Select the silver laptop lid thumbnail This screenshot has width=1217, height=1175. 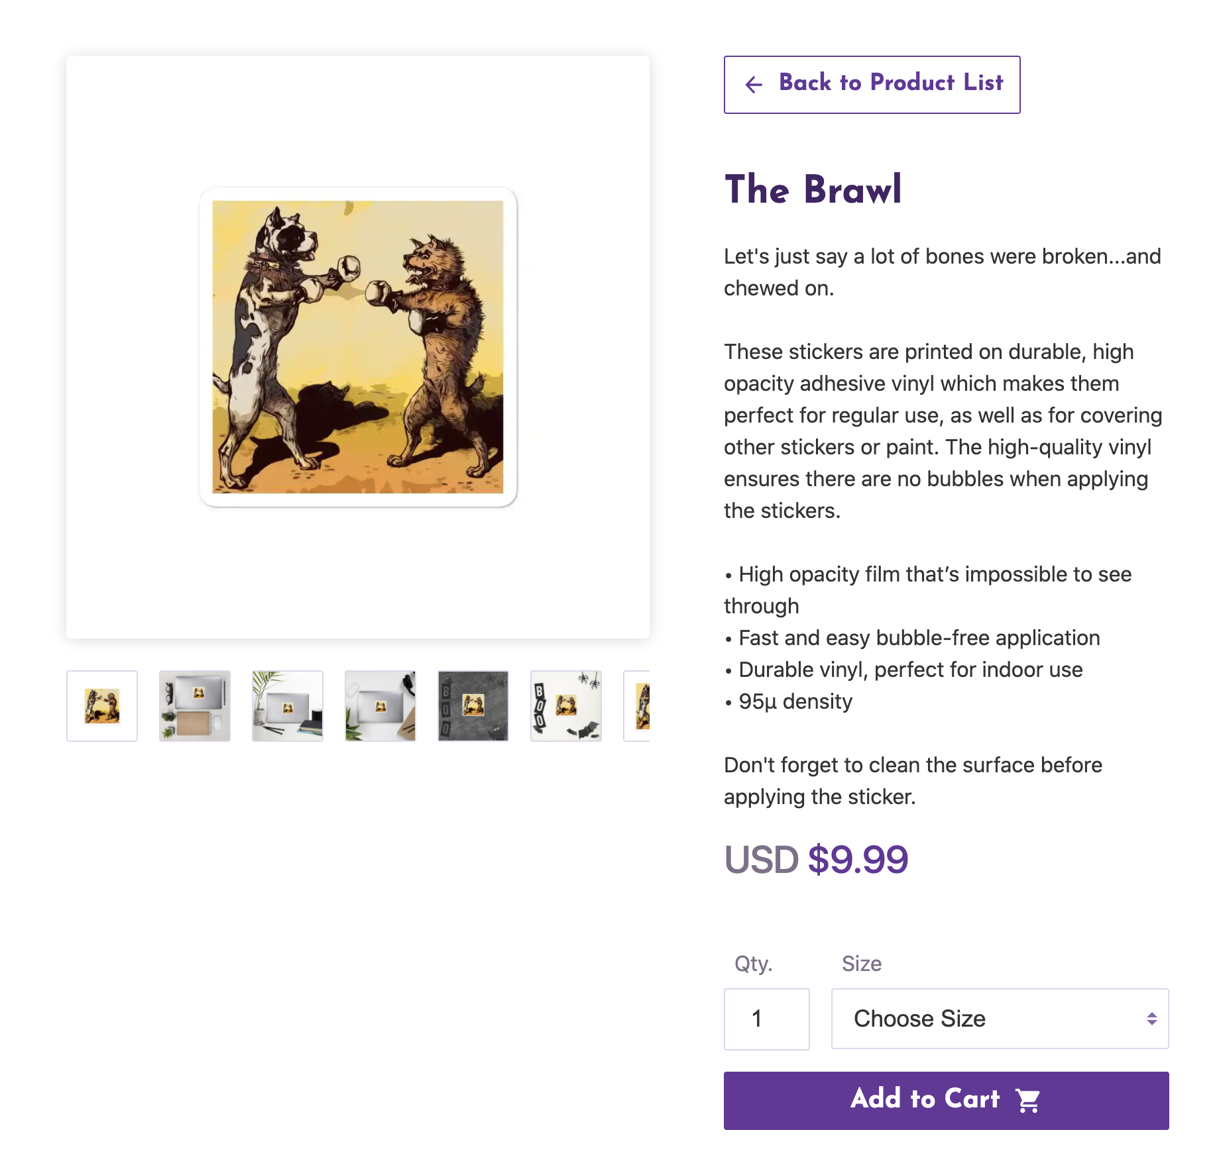[x=380, y=705]
